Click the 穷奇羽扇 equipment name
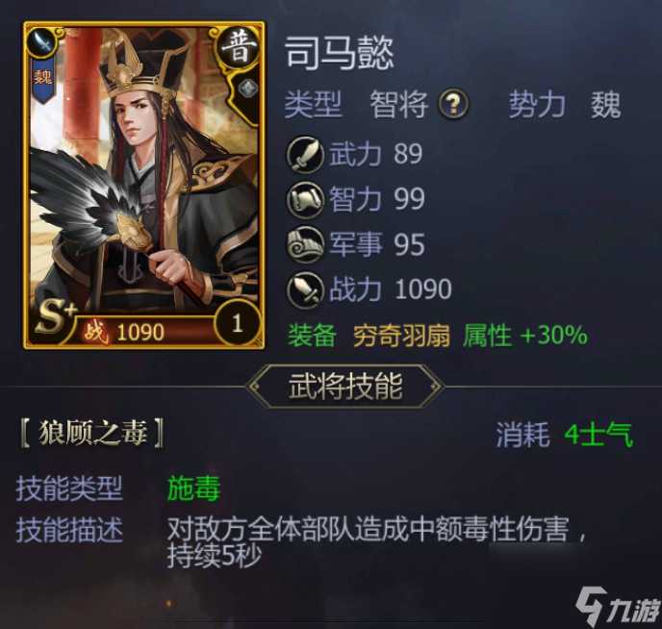The width and height of the screenshot is (662, 629). point(401,336)
